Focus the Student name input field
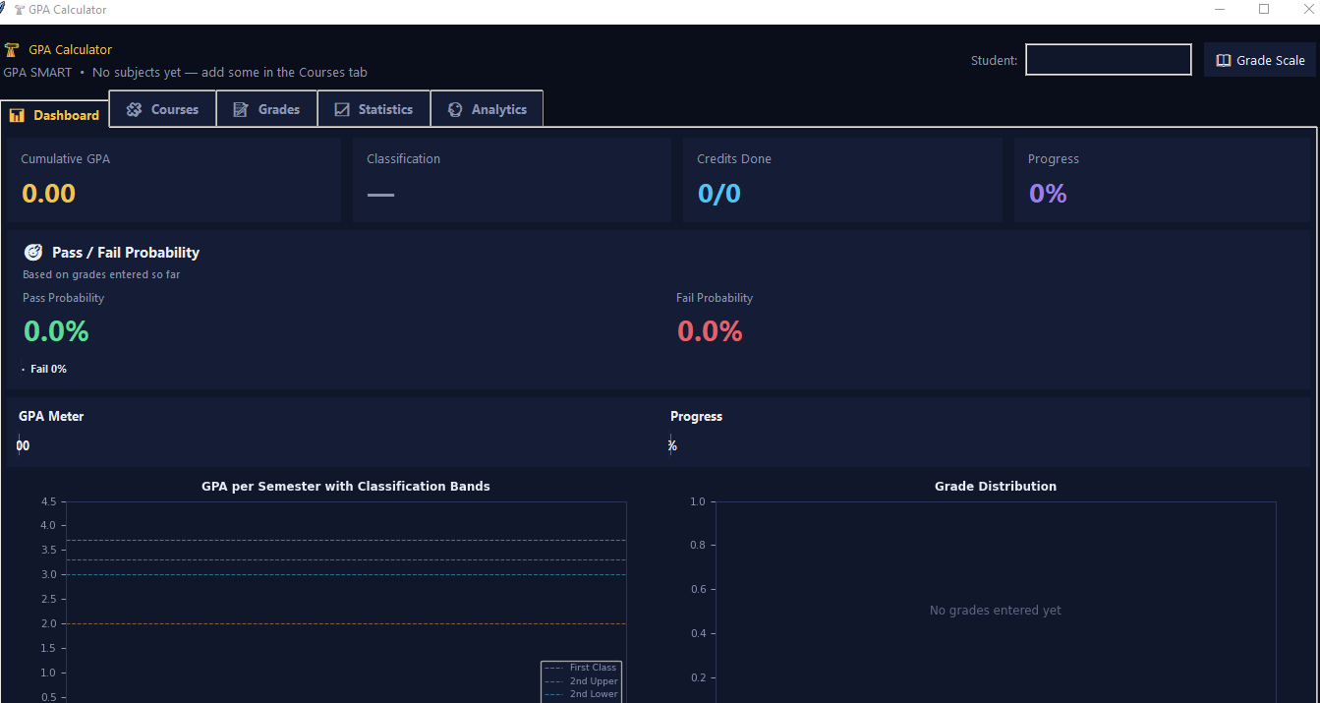Screen dimensions: 1320x703 [1109, 60]
